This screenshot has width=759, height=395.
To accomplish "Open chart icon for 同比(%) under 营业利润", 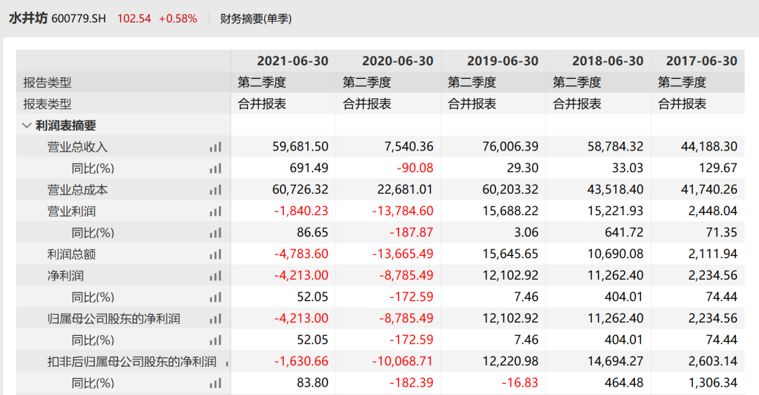I will tap(216, 233).
